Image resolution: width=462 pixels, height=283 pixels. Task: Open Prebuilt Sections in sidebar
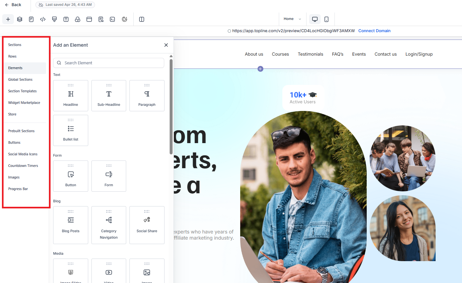[x=21, y=131]
